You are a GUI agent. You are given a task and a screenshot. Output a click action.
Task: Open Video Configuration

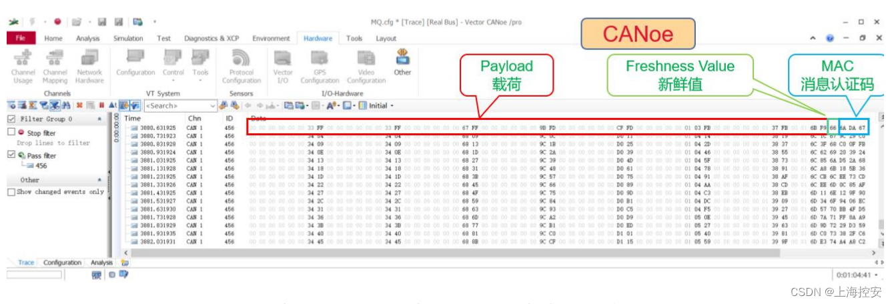click(x=366, y=66)
